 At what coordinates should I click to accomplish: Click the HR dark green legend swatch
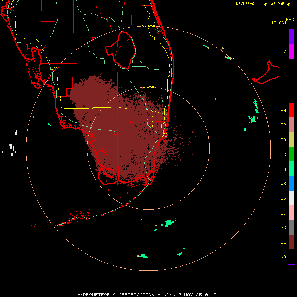coord(291,154)
